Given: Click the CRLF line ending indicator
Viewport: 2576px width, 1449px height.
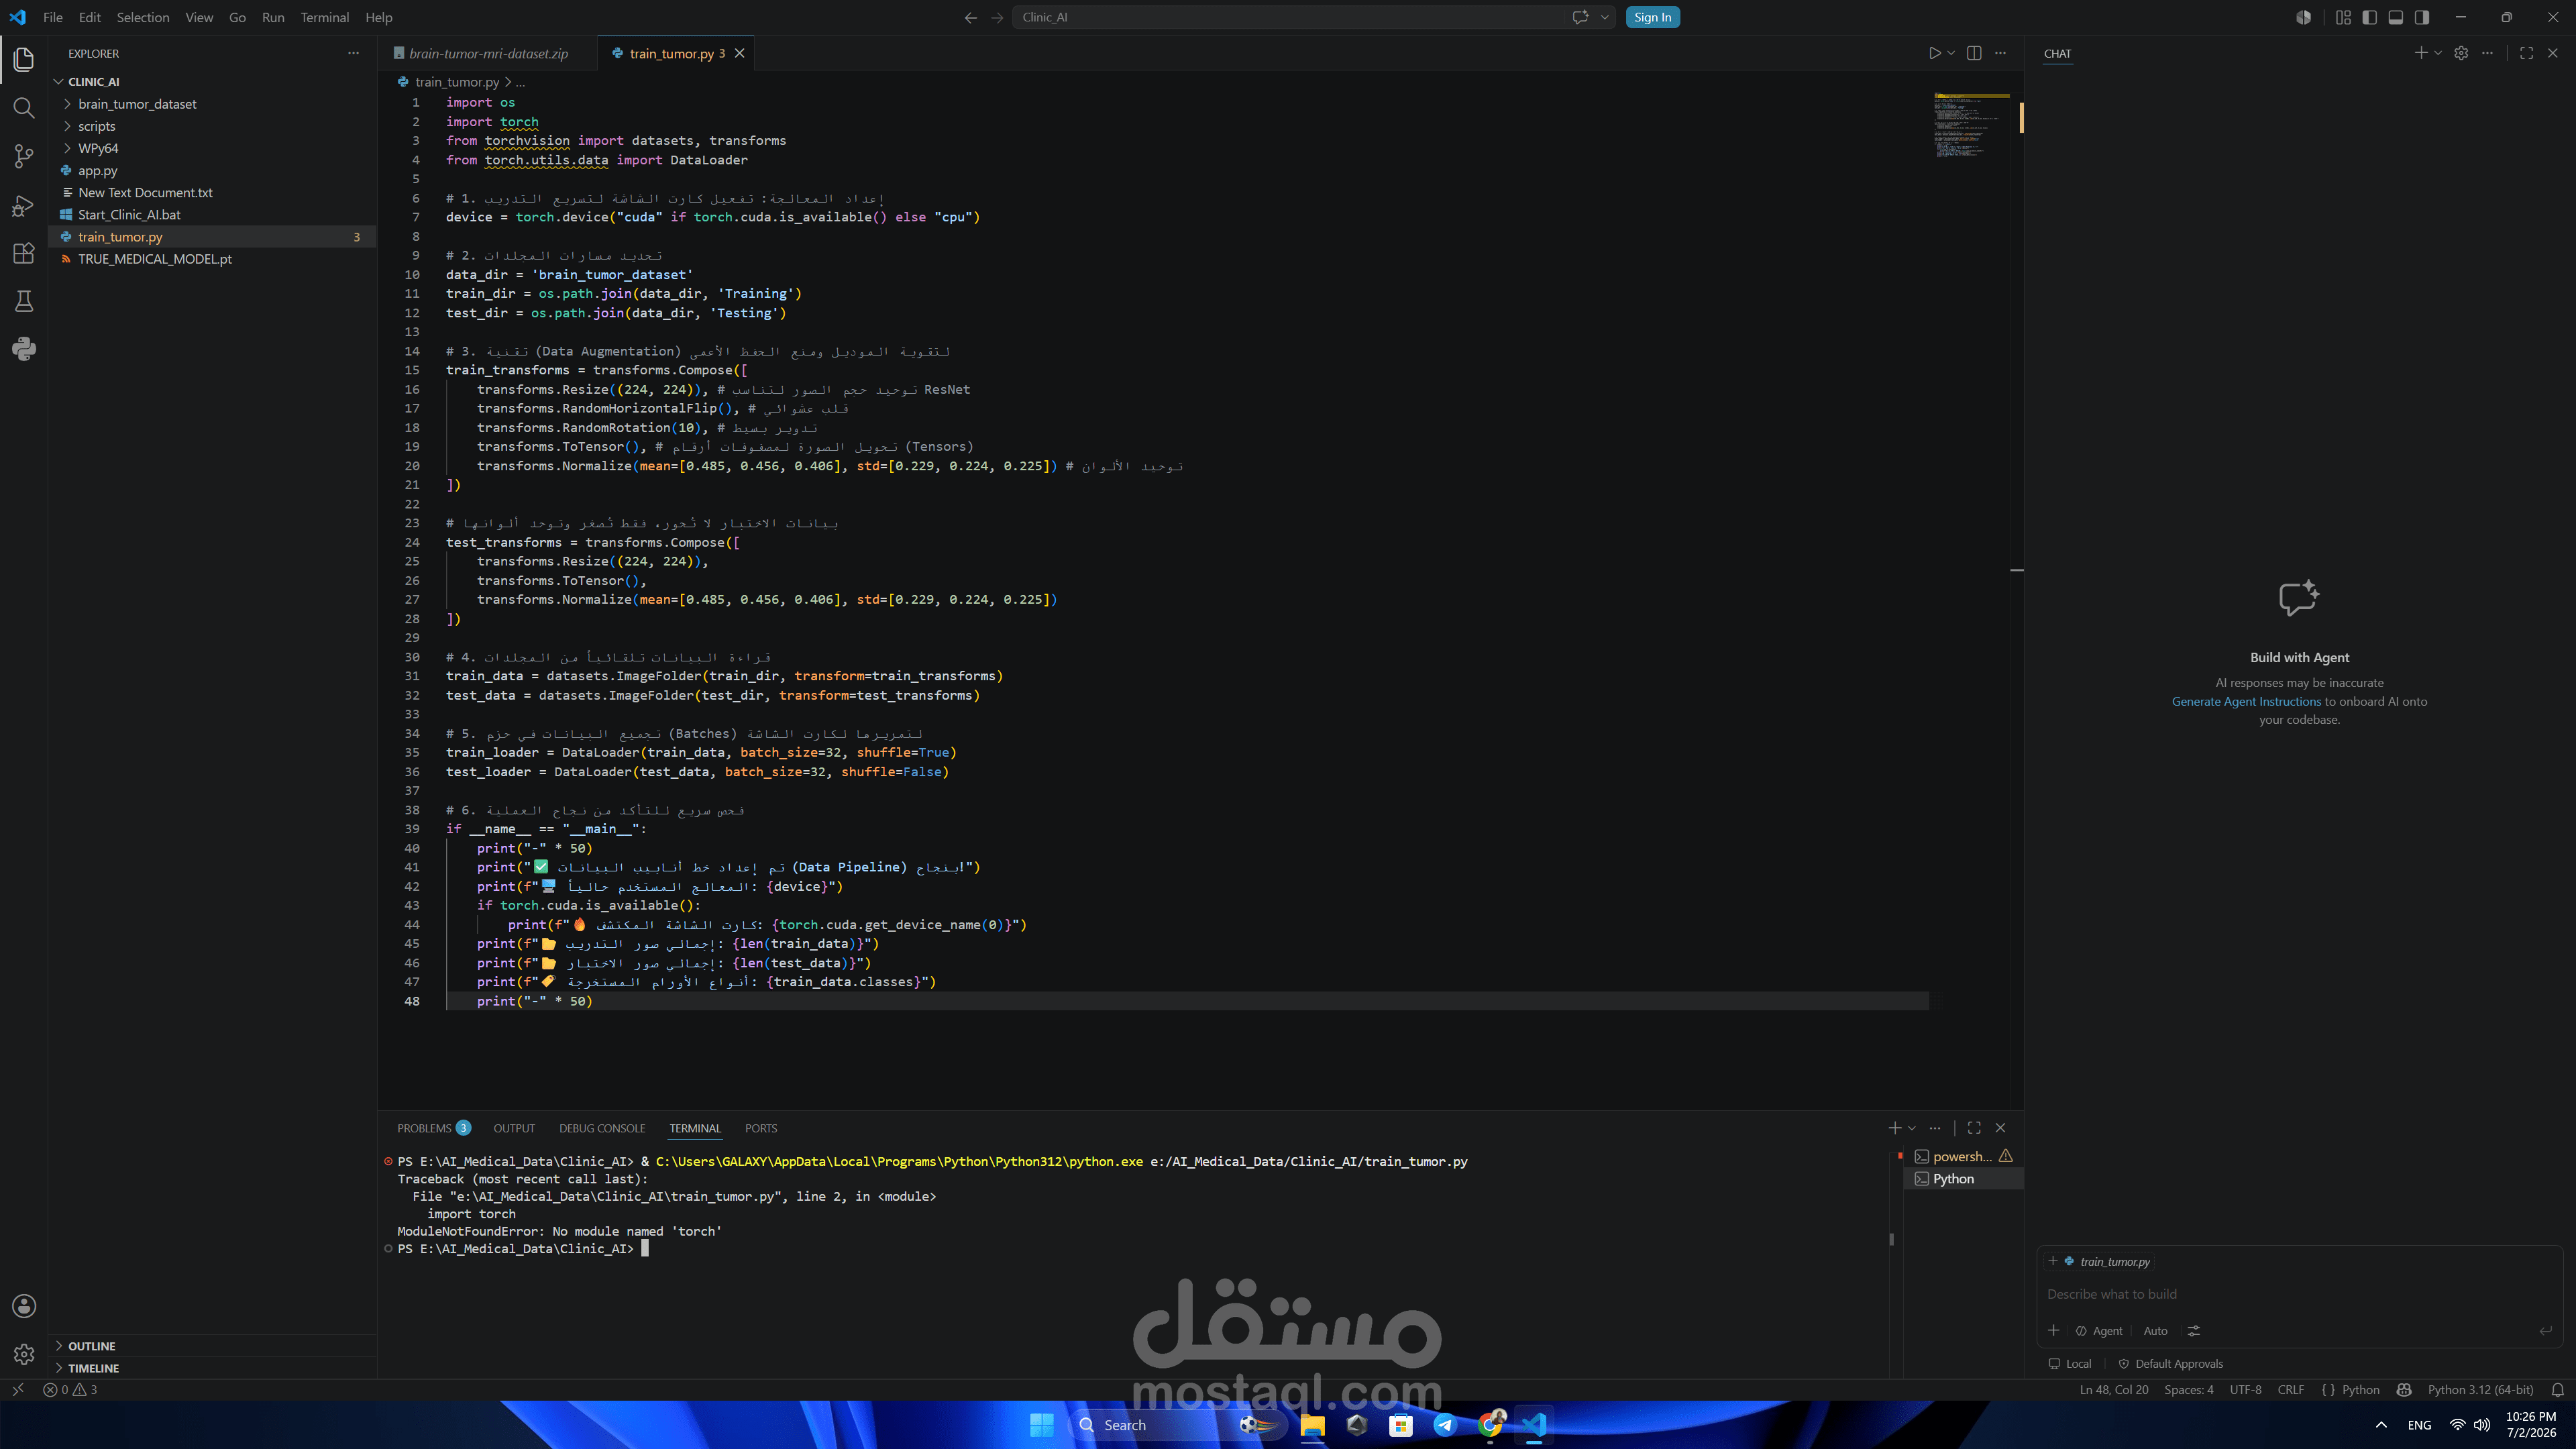Looking at the screenshot, I should (x=2290, y=1390).
